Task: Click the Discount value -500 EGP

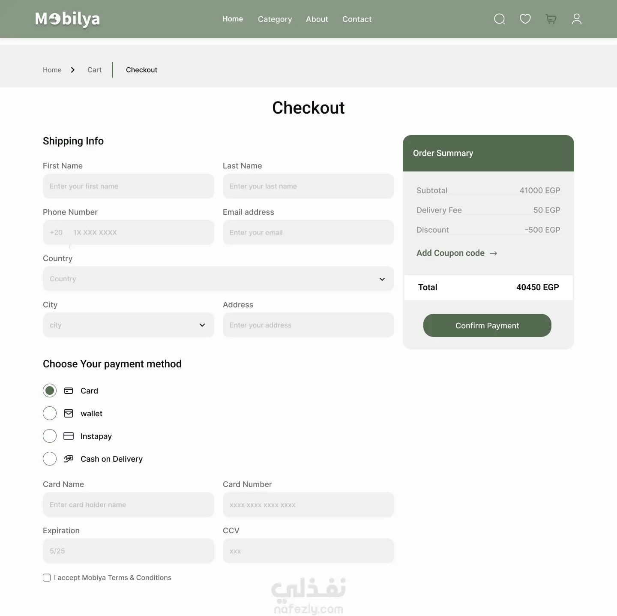Action: coord(542,230)
